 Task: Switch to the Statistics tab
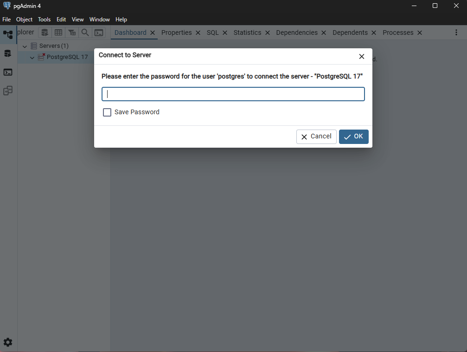pyautogui.click(x=247, y=33)
